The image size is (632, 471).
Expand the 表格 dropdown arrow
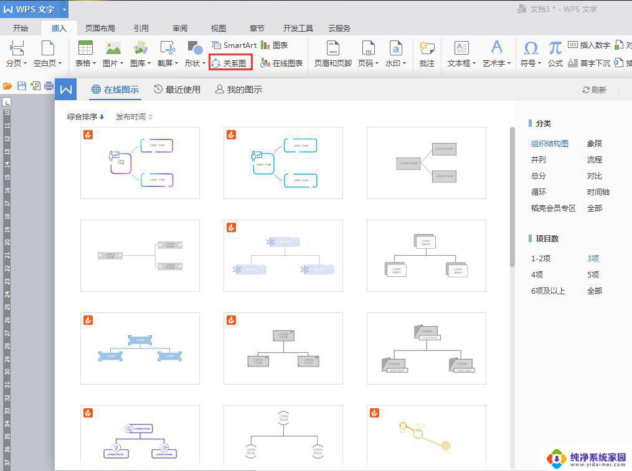tap(94, 63)
